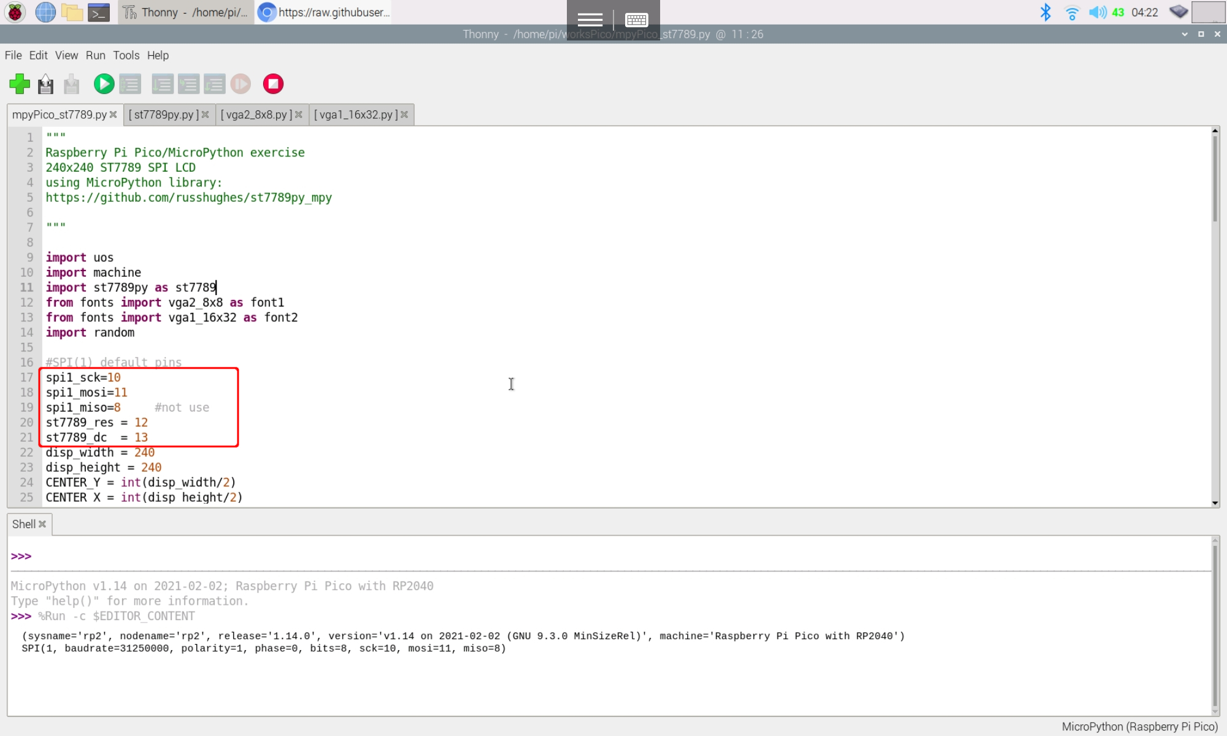Click the Resume execution toolbar icon
Screen dimensions: 1227x736
tap(240, 84)
